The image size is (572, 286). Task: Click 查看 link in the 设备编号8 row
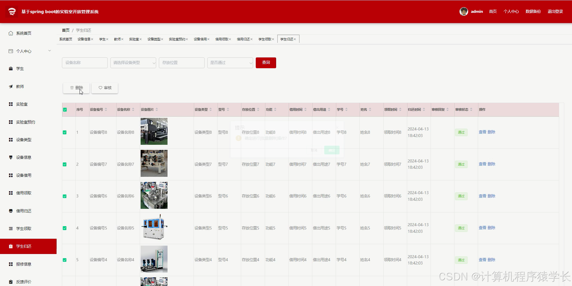(x=482, y=132)
